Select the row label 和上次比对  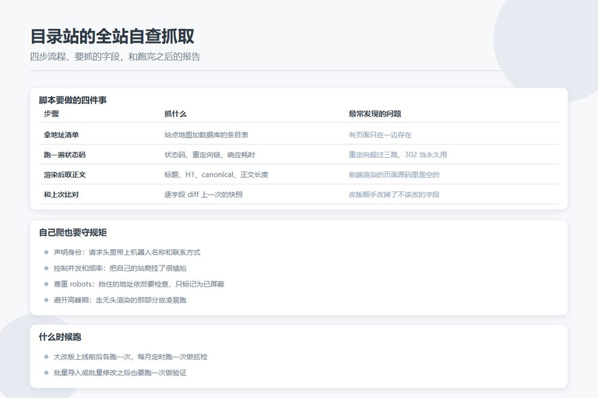tap(61, 194)
